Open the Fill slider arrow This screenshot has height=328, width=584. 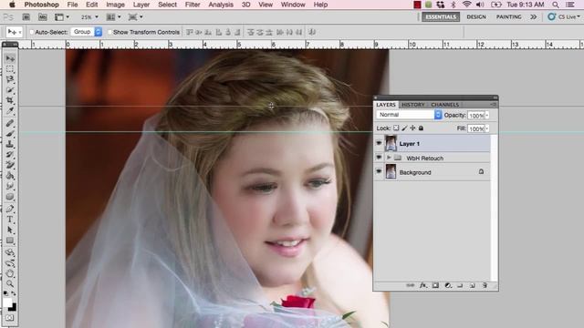(487, 128)
